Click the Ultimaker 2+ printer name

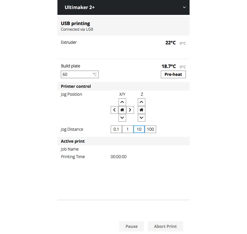point(80,7)
